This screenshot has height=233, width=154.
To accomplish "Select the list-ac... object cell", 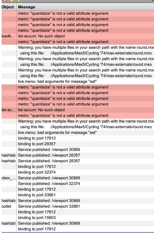I will [x=8, y=110].
